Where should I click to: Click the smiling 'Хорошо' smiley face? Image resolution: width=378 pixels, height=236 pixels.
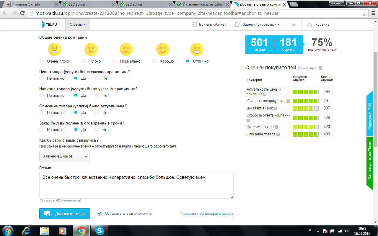tap(163, 49)
